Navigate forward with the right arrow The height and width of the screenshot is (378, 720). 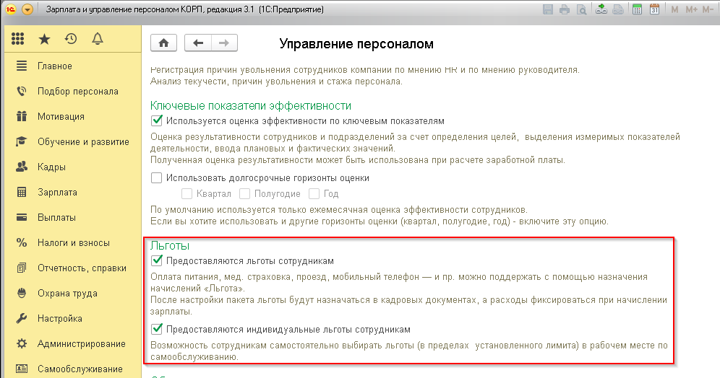coord(224,43)
